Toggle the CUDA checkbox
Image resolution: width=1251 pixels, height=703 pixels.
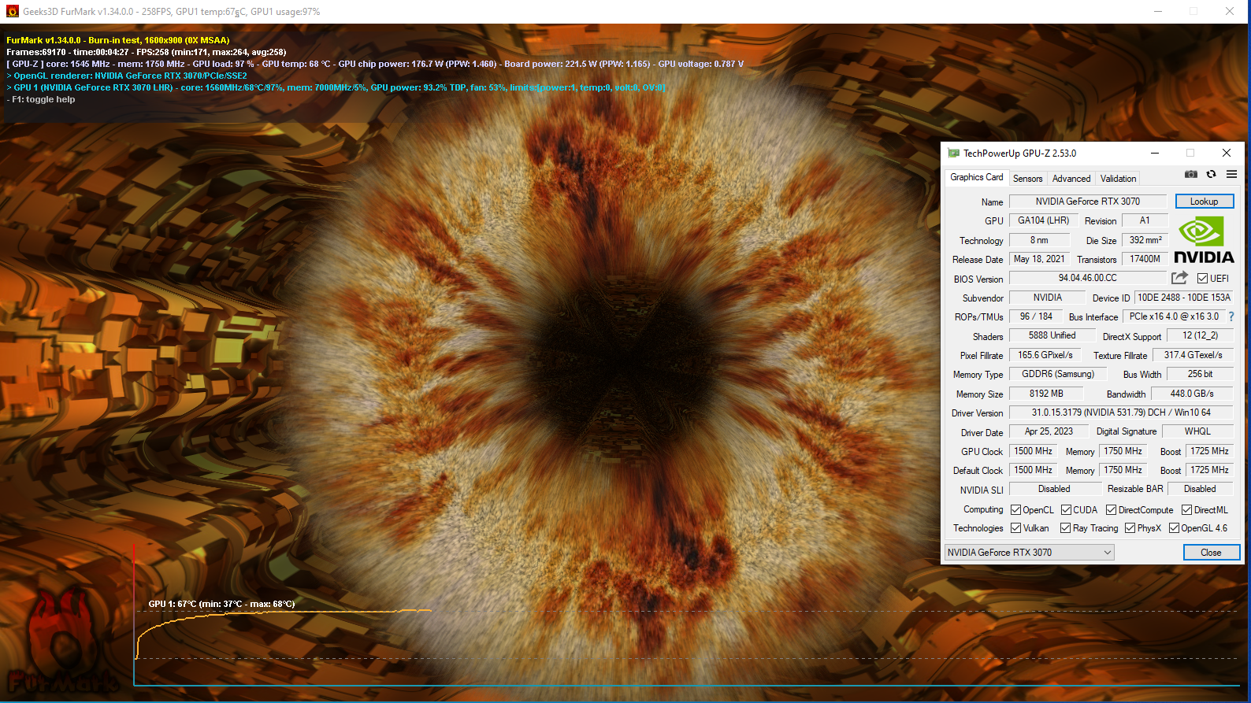(1066, 510)
